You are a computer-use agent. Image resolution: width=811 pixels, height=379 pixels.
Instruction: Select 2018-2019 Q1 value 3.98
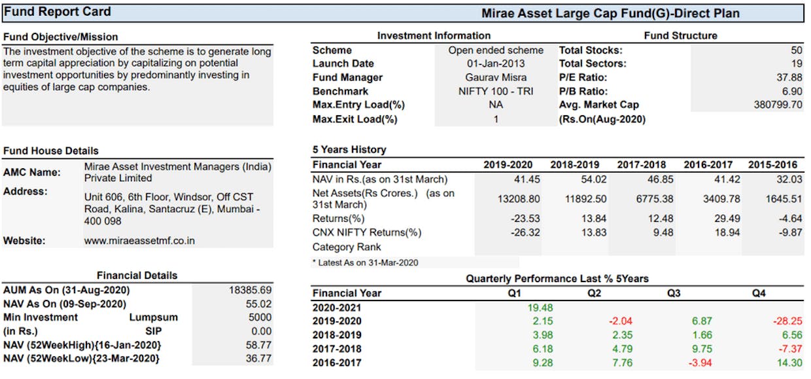(x=544, y=335)
